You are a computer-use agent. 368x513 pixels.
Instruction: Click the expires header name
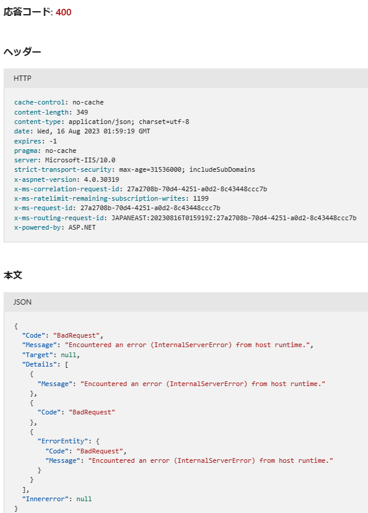[27, 141]
